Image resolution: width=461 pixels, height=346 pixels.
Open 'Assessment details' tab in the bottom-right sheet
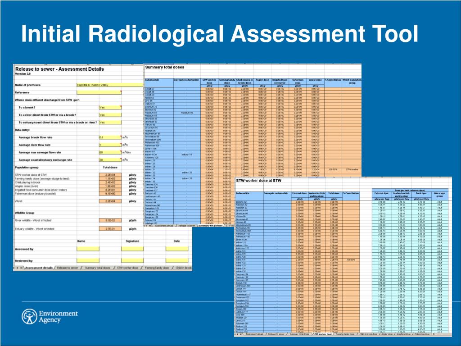tap(255, 334)
